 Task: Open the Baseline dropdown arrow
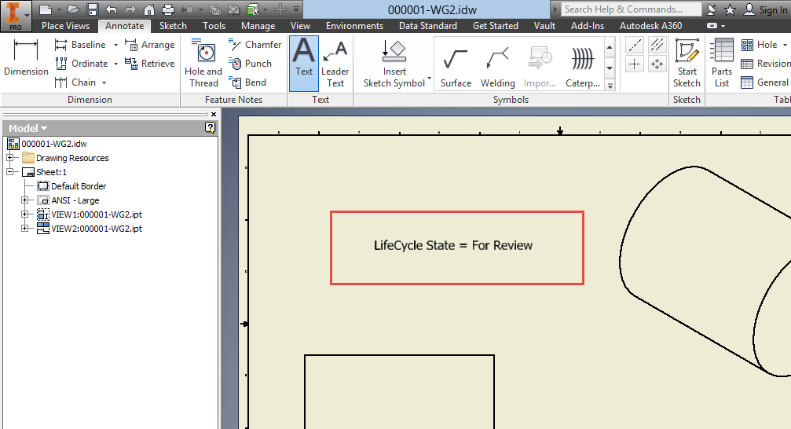(115, 45)
